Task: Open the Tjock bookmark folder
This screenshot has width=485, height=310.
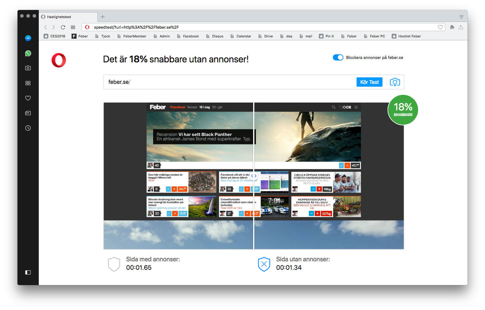Action: pos(102,36)
